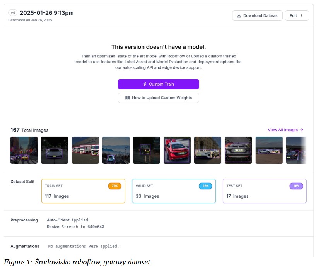321x278 pixels.
Task: Start training with the Custom Train button
Action: tap(159, 84)
